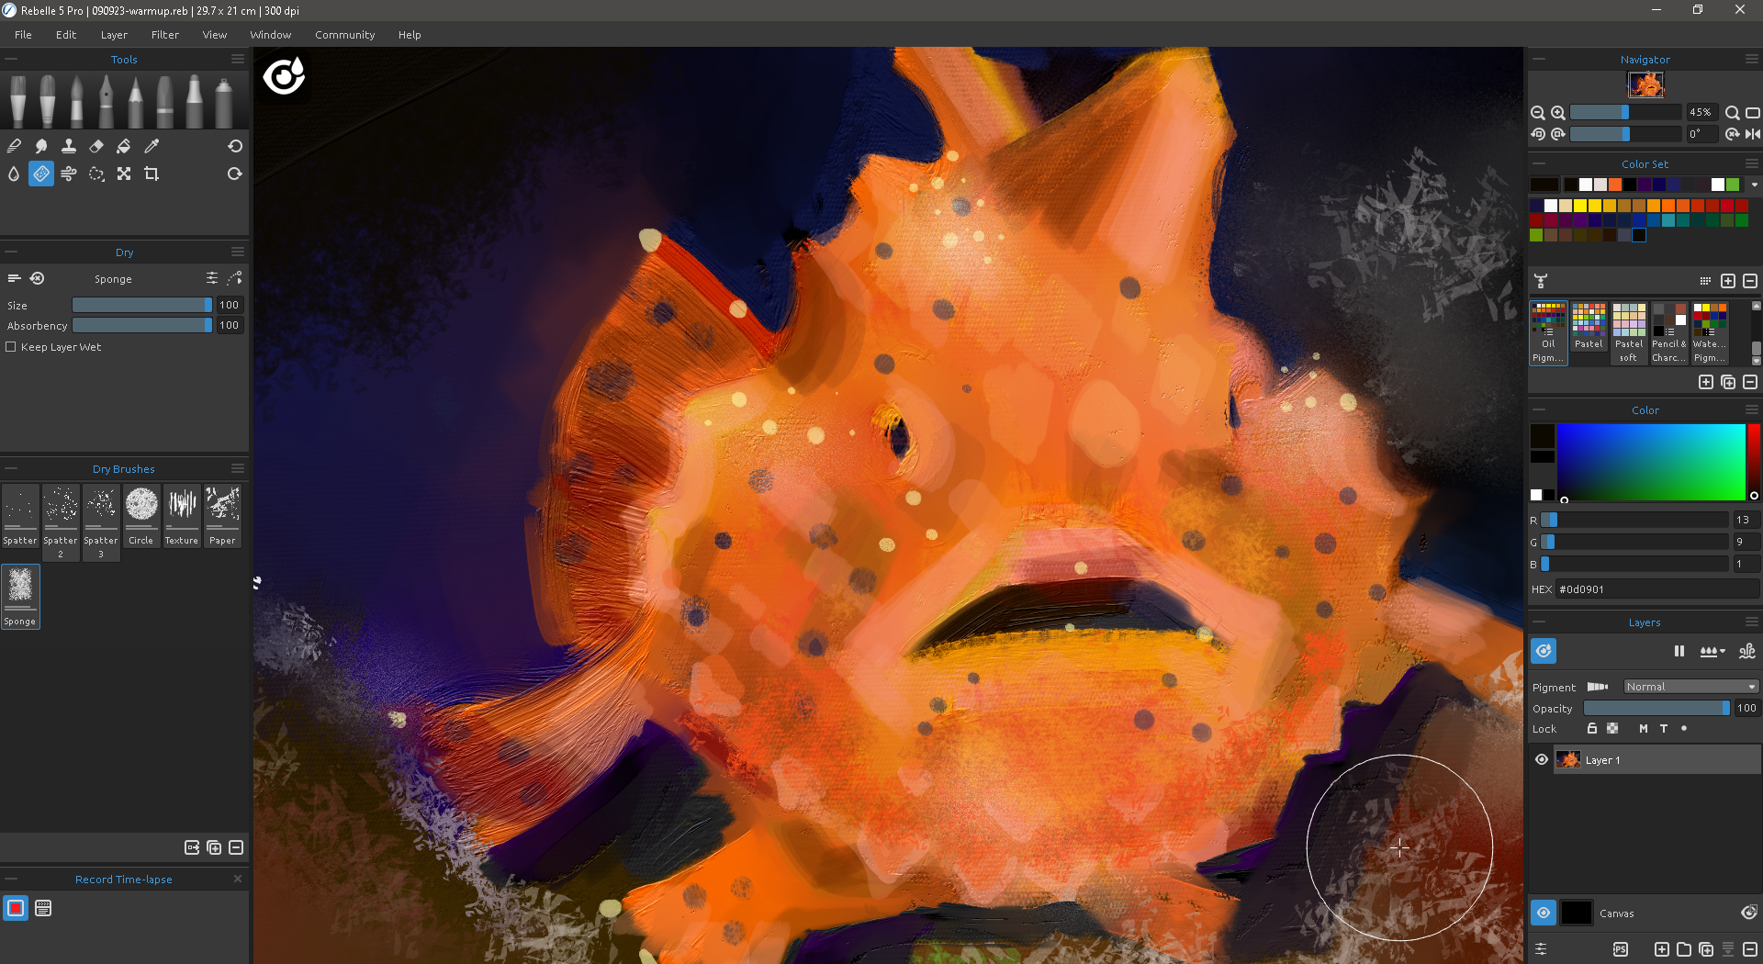Open the Color panel hamburger menu
This screenshot has height=964, width=1763.
click(1752, 409)
